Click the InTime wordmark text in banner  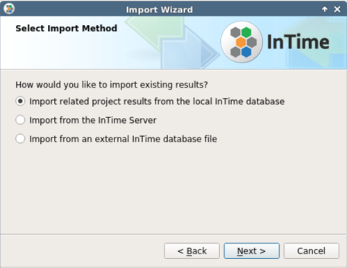(x=298, y=42)
